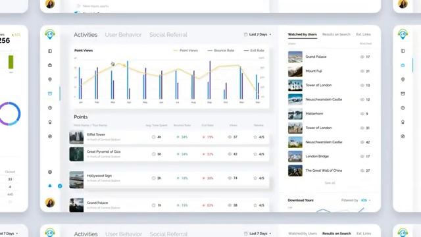Open The Great Wall of China list entry

(330, 171)
